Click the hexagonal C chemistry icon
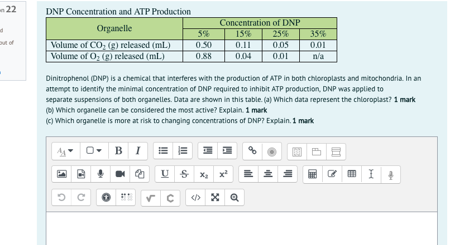450x245 pixels. (170, 198)
